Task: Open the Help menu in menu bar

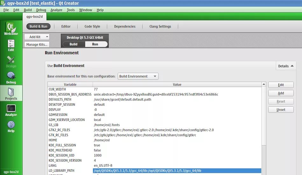Action: pos(100,10)
